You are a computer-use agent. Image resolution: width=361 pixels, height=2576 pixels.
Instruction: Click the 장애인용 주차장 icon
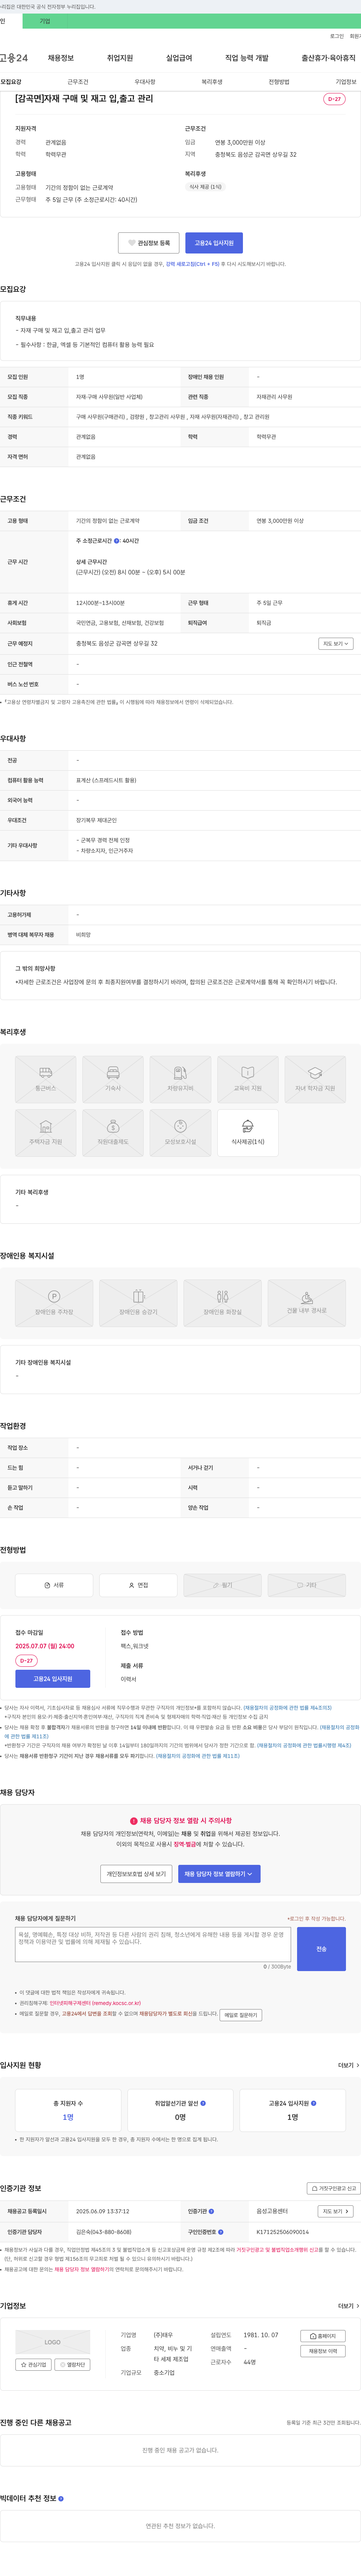coord(54,1296)
